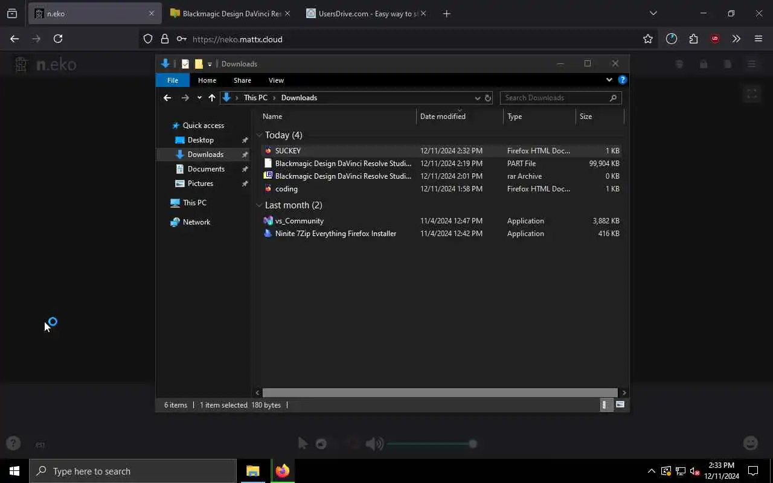
Task: Open Explorer recent locations dropdown
Action: tap(199, 98)
